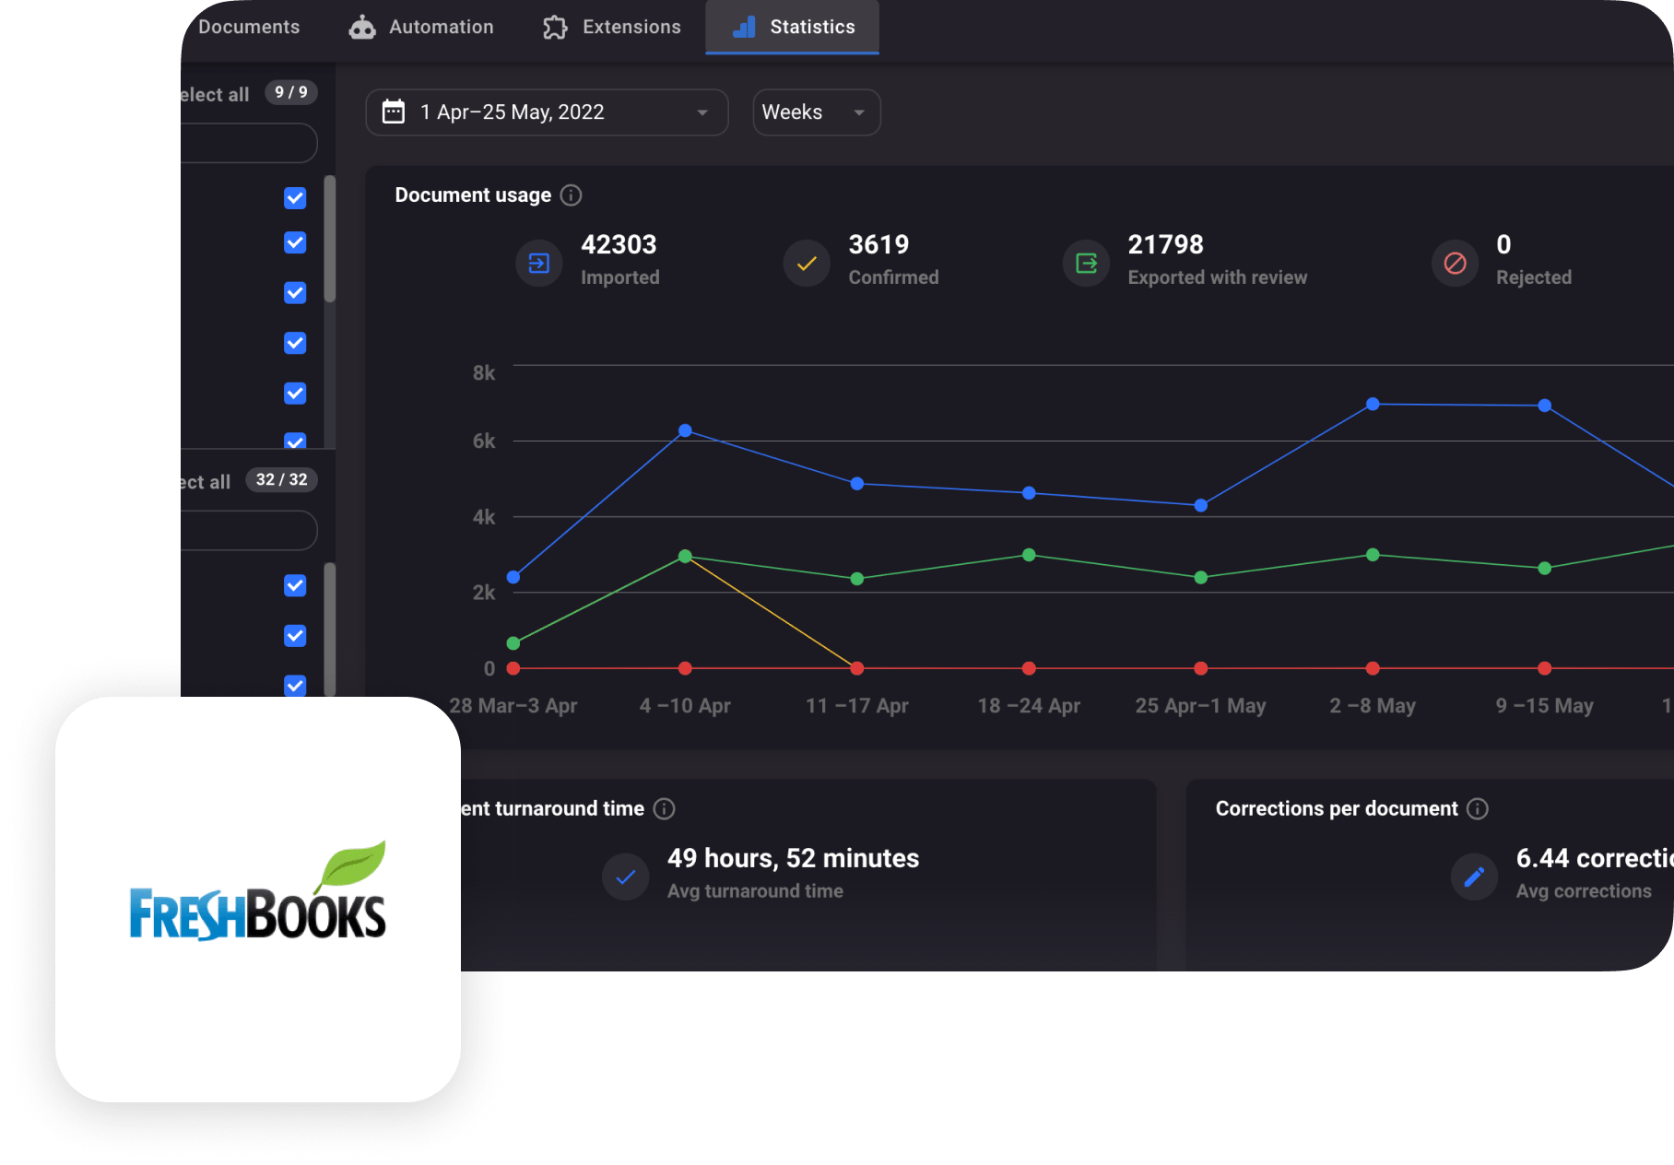Click the blue data point for 18–24 Apr
1674x1165 pixels.
point(1029,493)
